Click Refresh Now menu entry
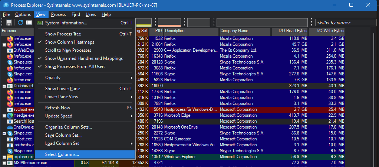This screenshot has width=379, height=167. [x=85, y=108]
